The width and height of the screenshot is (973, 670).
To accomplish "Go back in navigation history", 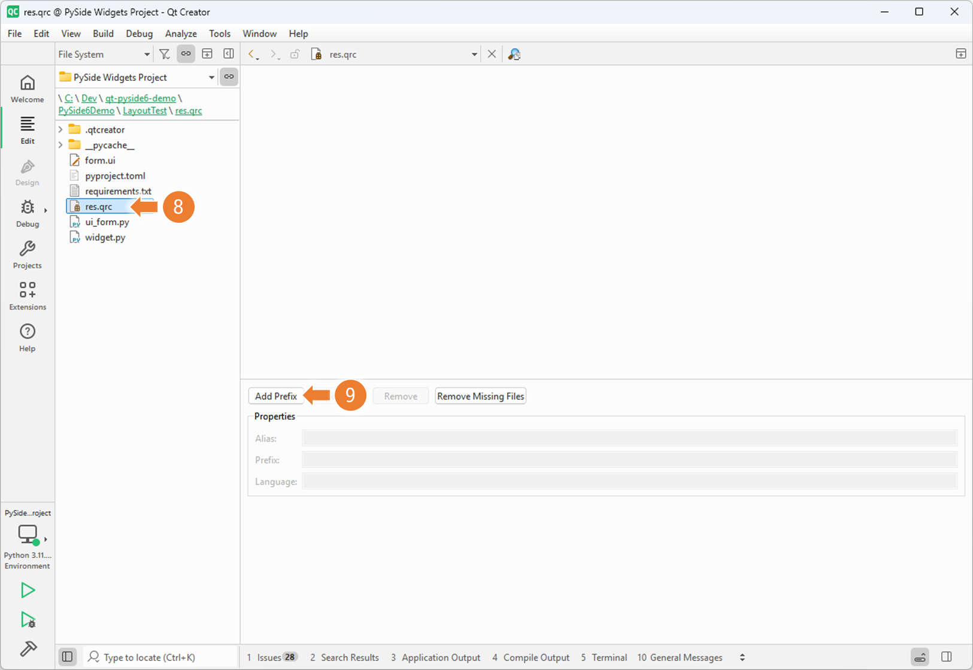I will tap(253, 54).
